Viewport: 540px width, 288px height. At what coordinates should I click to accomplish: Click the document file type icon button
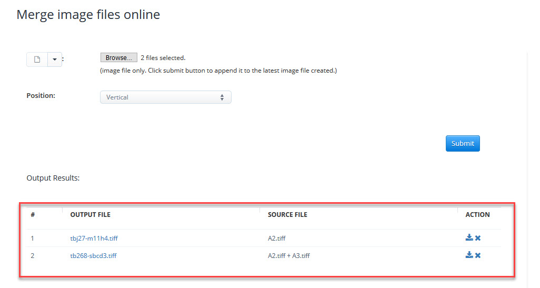37,59
